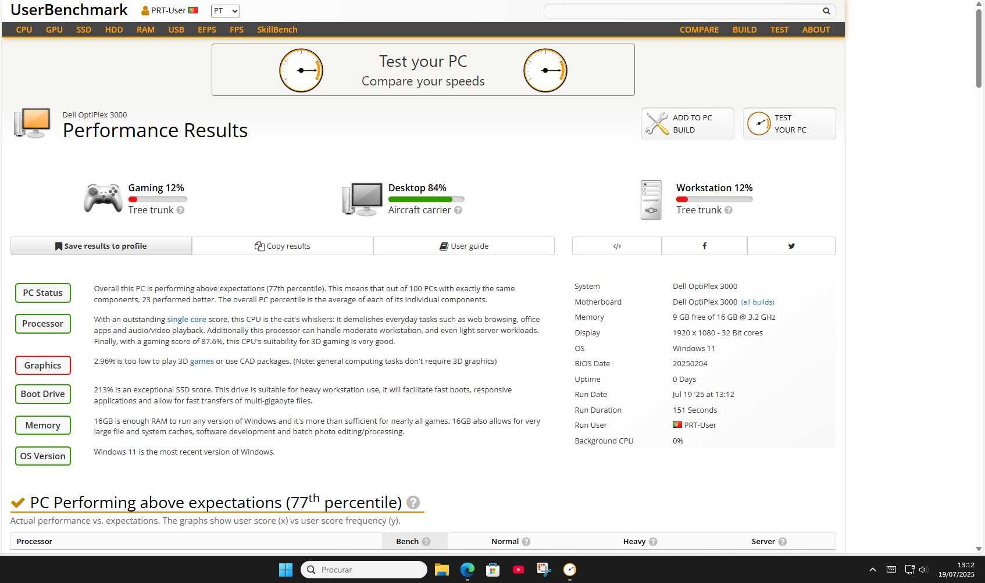Click the Workstation 12% progress bar
The width and height of the screenshot is (985, 583).
(x=715, y=199)
